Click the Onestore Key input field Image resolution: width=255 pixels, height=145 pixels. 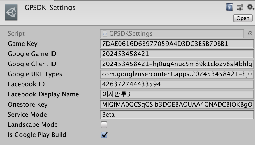(x=177, y=104)
